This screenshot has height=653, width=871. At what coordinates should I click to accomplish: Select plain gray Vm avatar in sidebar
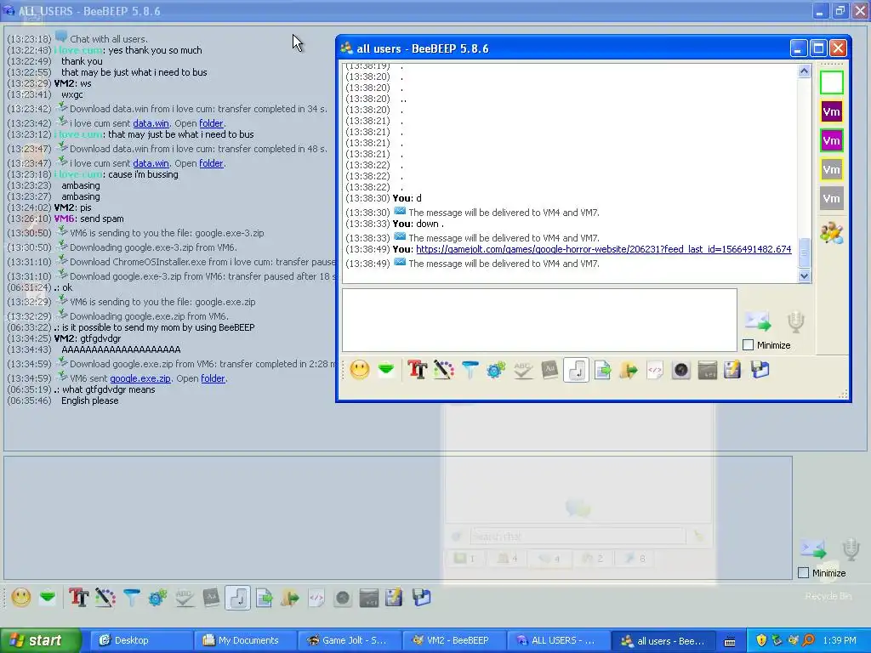coord(832,198)
